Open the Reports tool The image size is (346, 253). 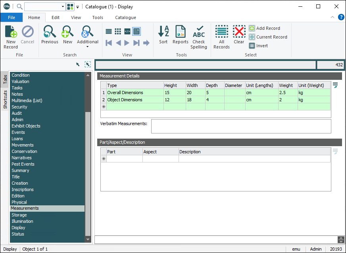pos(181,35)
